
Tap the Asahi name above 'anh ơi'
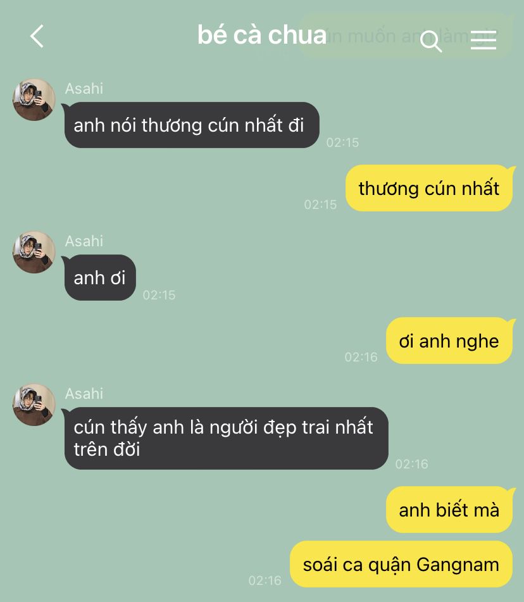[84, 241]
